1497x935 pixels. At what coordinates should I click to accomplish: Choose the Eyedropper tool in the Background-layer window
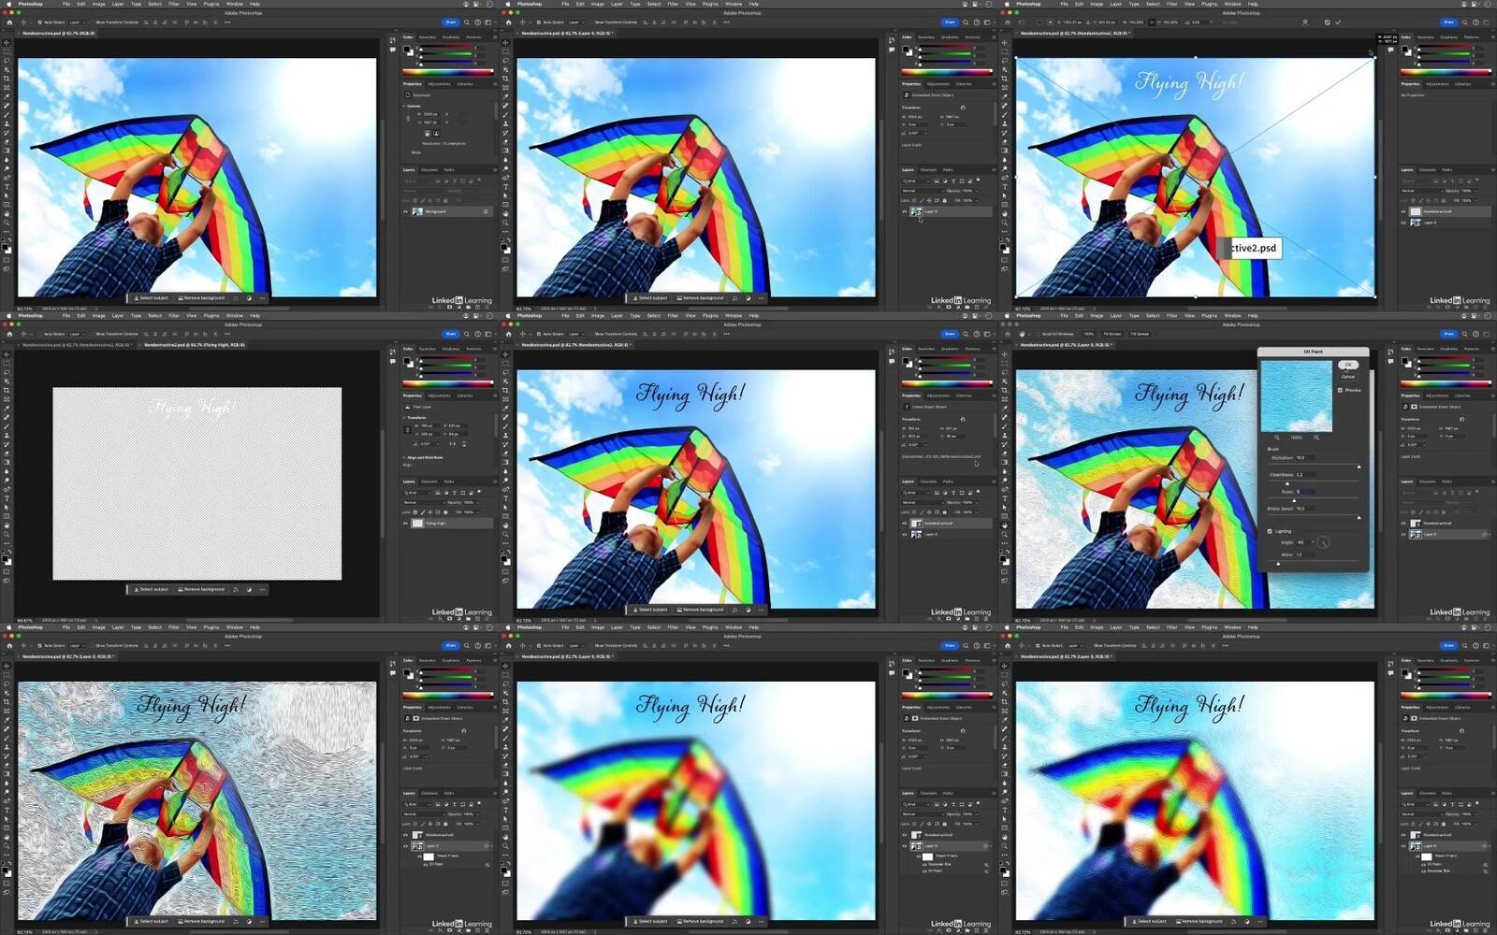(x=7, y=96)
